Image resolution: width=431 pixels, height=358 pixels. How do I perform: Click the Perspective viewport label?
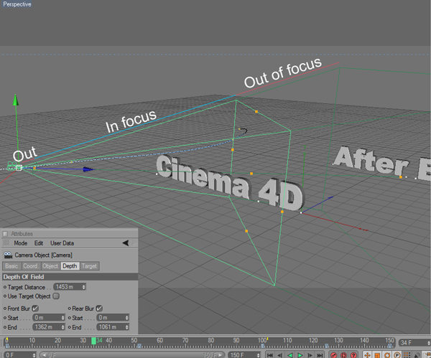(17, 4)
